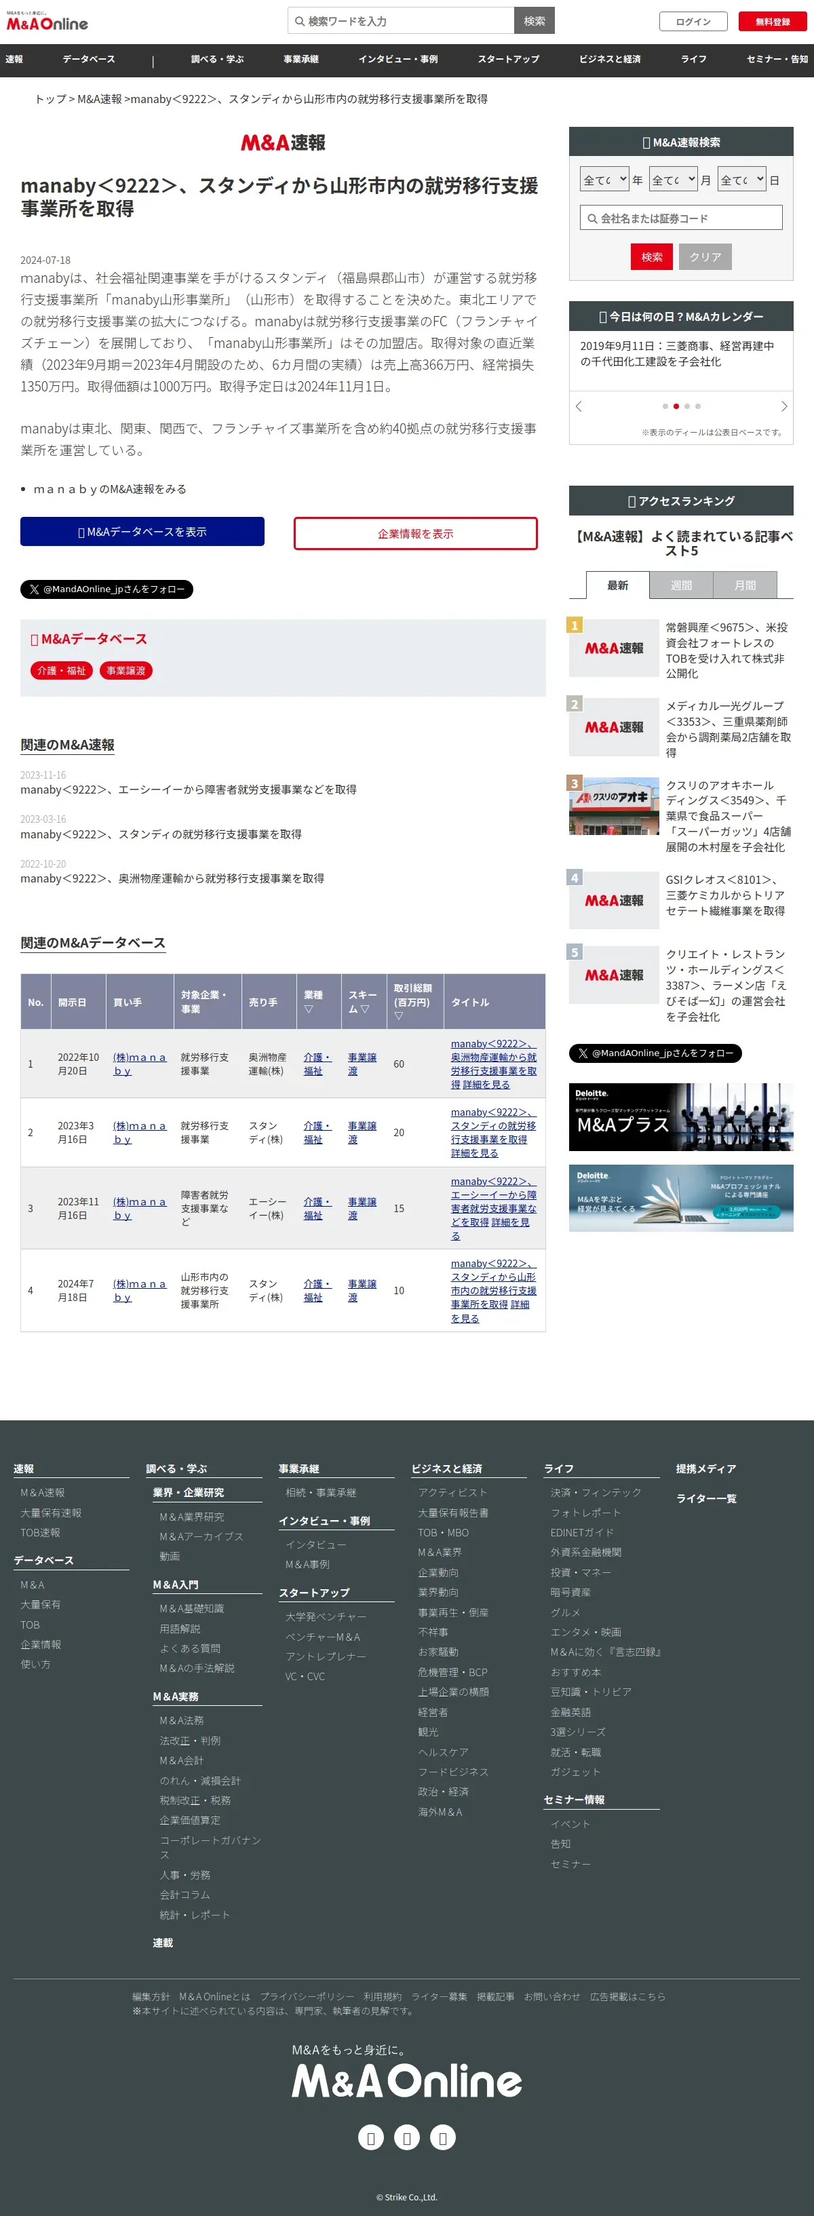Click red 検索 button in sidebar search
Screen dimensions: 814x2216
point(653,256)
